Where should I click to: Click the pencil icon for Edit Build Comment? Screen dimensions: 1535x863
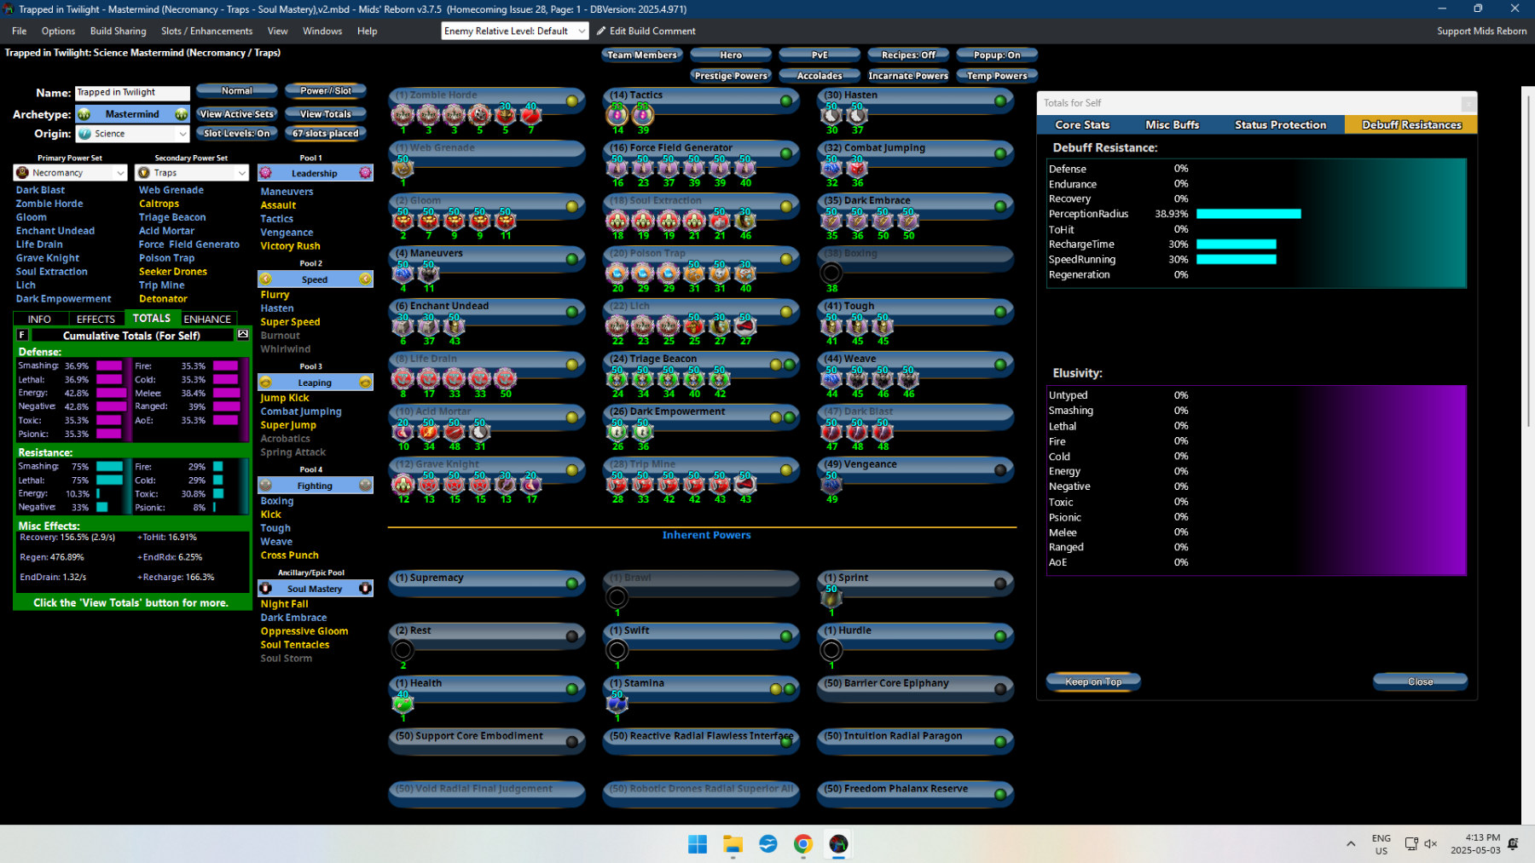(601, 31)
